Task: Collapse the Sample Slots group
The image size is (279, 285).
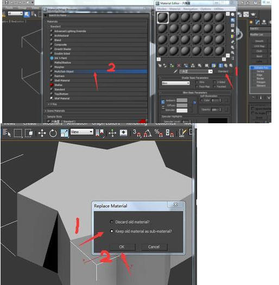Action: [46, 117]
